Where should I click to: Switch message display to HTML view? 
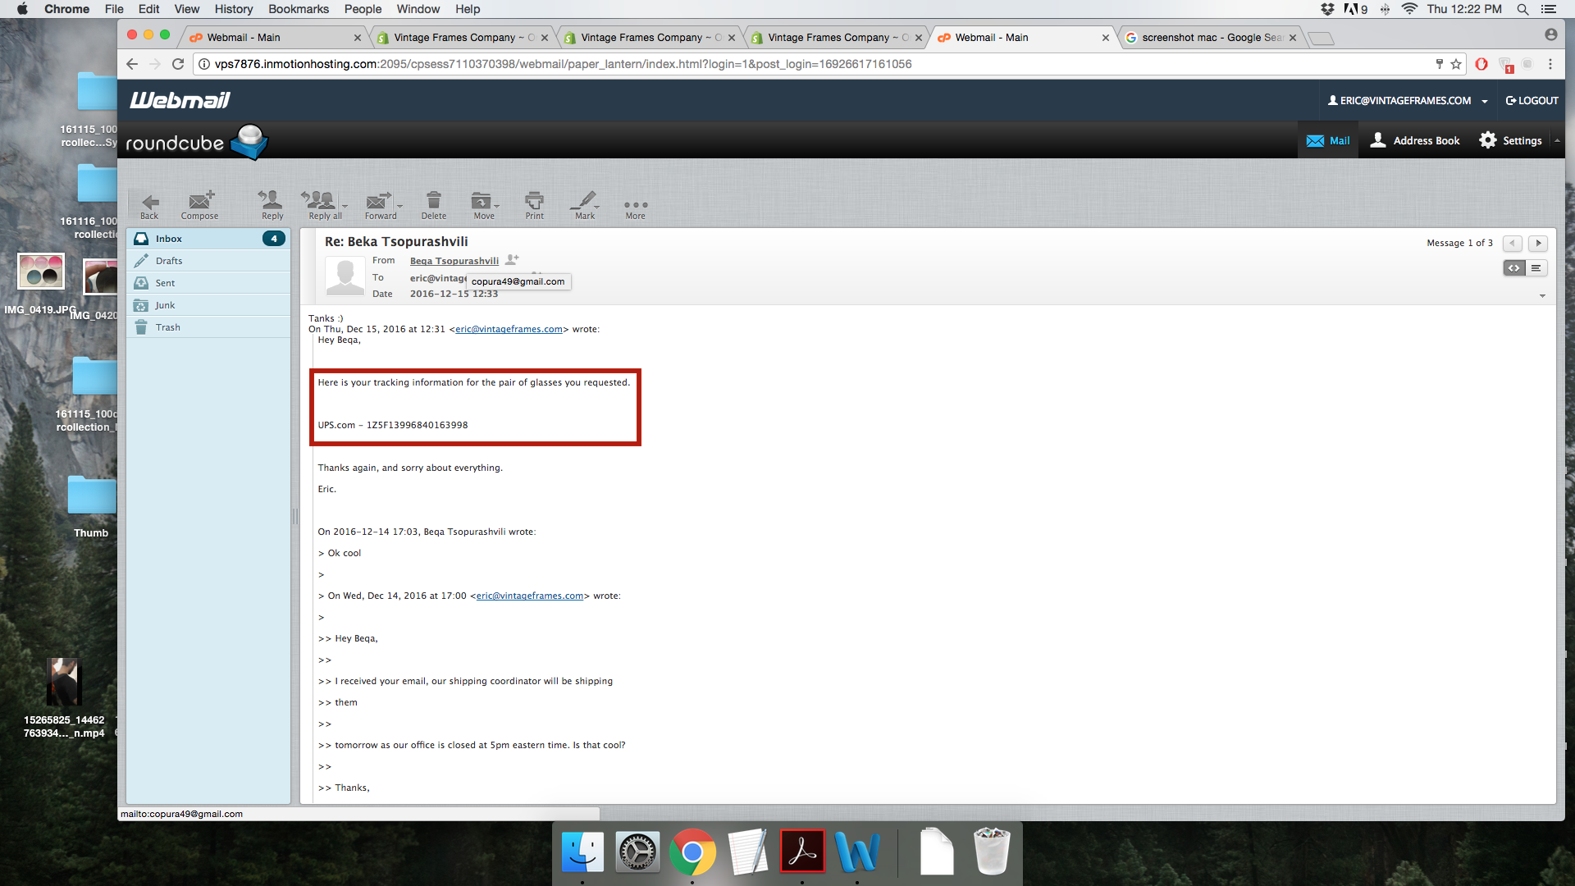[x=1514, y=268]
